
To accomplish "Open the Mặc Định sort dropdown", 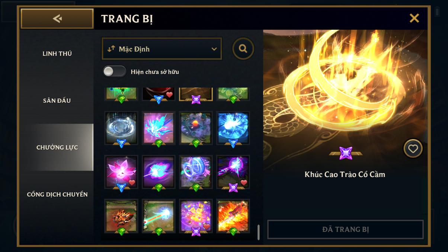I will (x=162, y=49).
